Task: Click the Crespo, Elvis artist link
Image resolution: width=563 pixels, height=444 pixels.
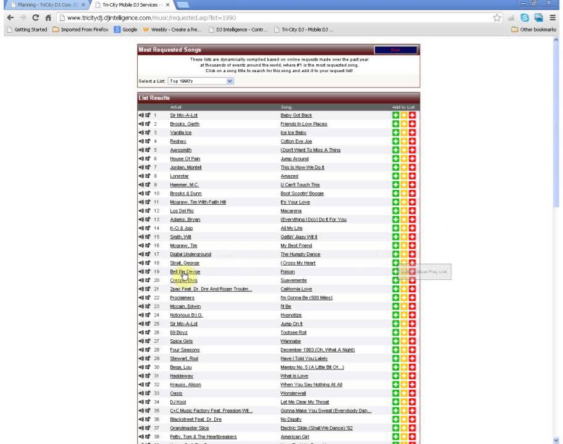Action: coord(183,280)
